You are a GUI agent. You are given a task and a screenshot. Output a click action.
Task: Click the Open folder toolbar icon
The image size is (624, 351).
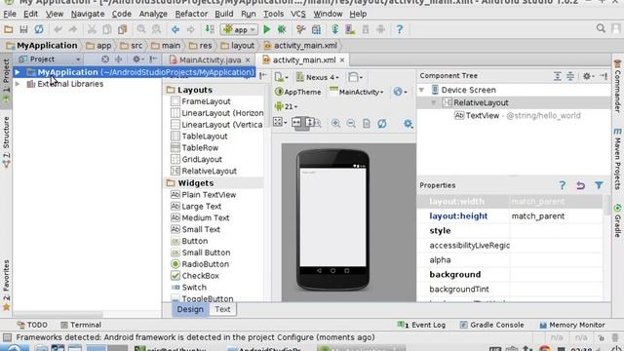pos(9,29)
